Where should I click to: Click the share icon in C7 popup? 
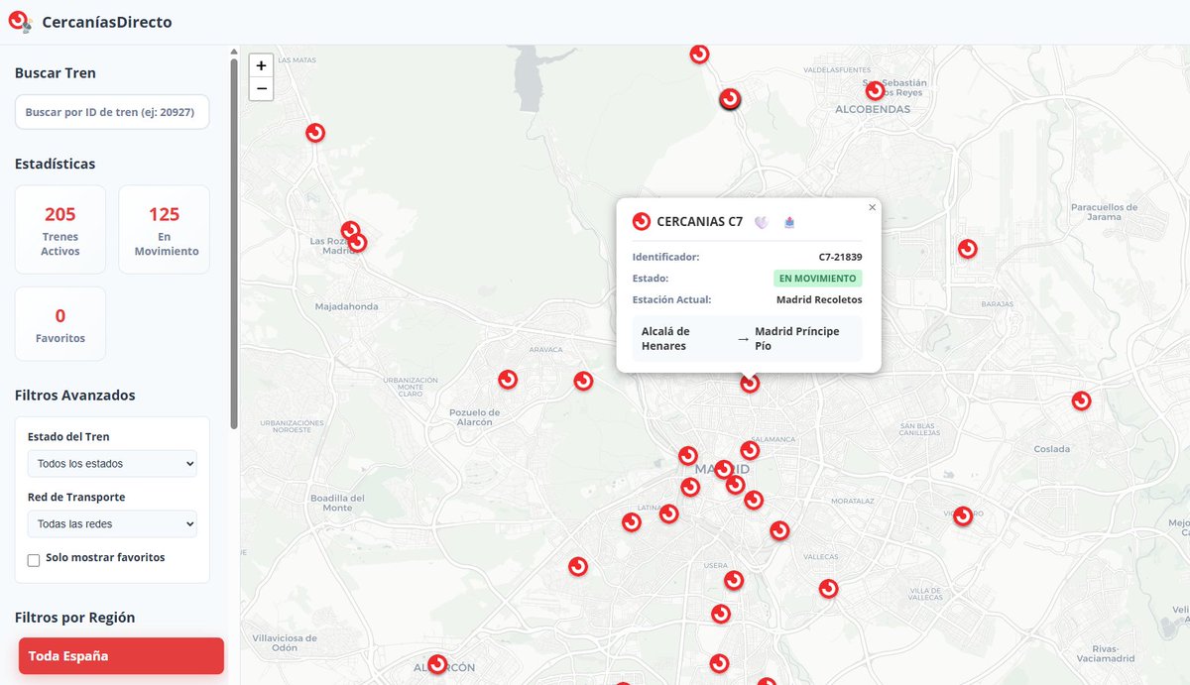(x=788, y=222)
